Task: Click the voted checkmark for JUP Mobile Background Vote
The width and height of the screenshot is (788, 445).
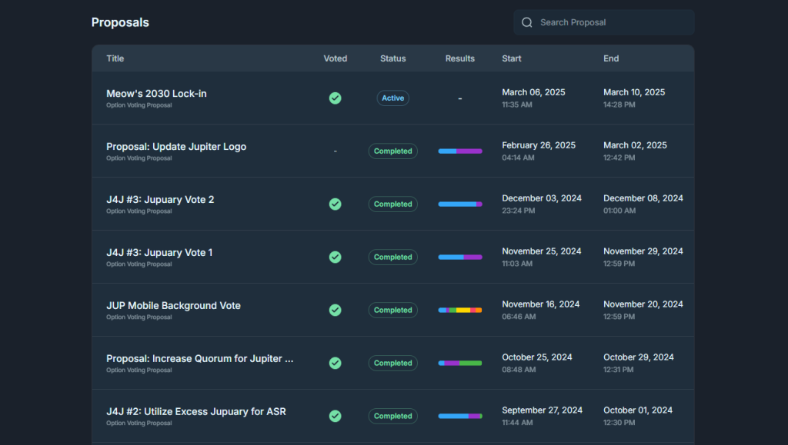Action: 335,310
